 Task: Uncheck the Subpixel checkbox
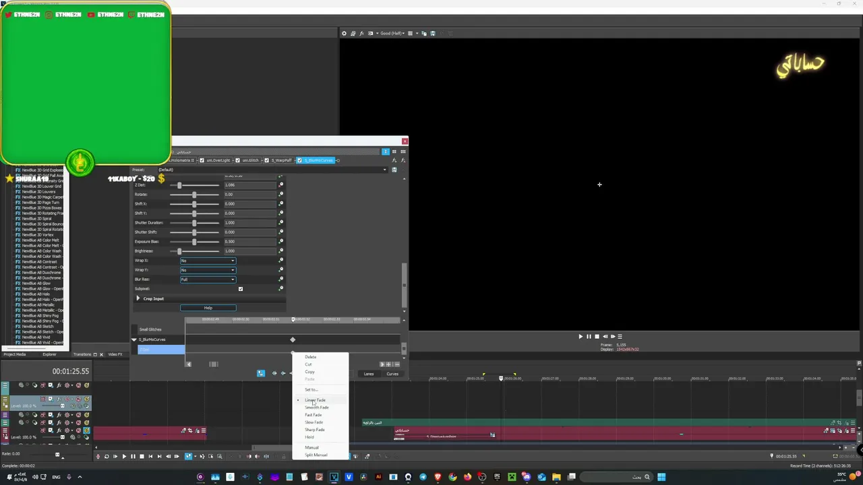coord(240,289)
